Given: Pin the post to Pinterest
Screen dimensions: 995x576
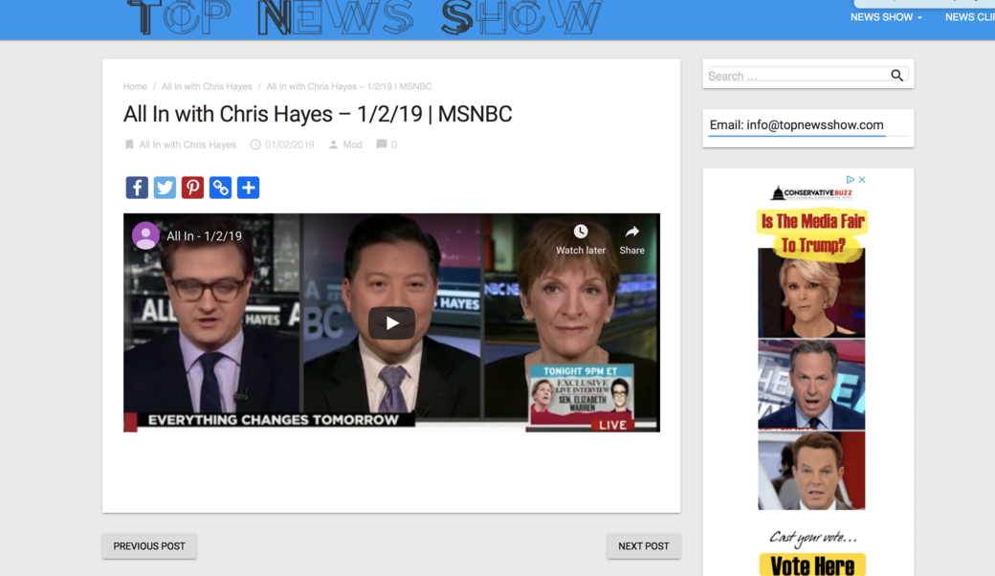Looking at the screenshot, I should click(x=192, y=188).
